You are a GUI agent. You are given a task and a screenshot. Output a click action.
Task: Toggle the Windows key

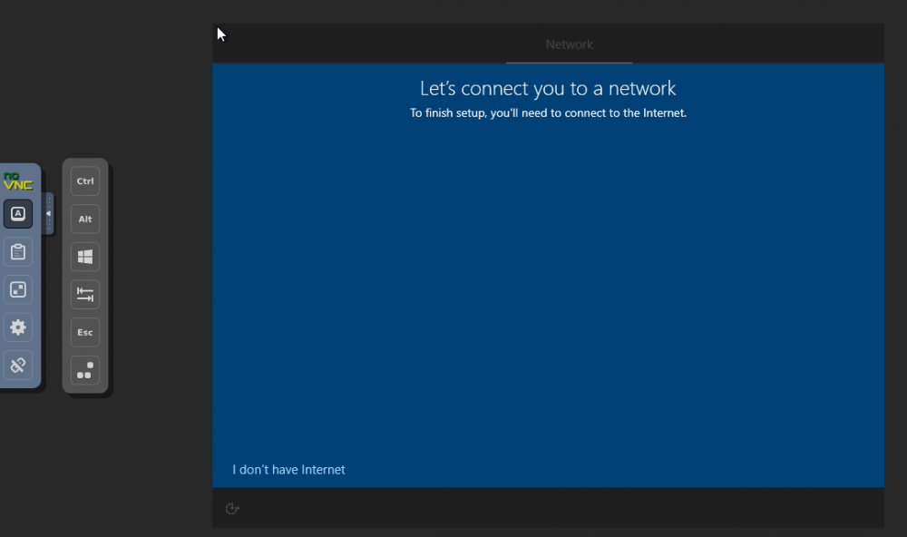click(x=85, y=257)
